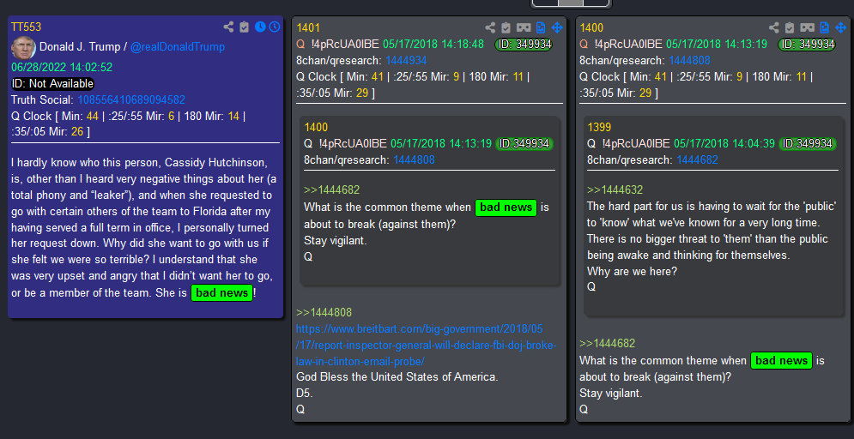
Task: Click blue image file icon on post 1401
Action: coord(541,27)
